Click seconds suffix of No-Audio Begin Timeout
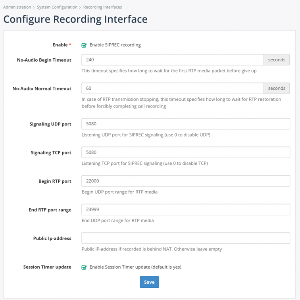300x300 pixels. coord(277,60)
